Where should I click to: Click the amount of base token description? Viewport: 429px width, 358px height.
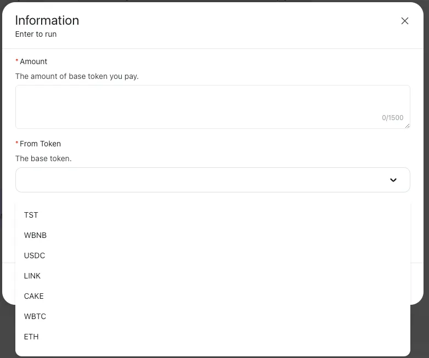click(x=77, y=76)
